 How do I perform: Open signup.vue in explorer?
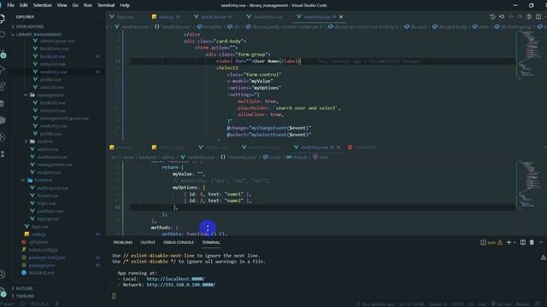[48, 218]
